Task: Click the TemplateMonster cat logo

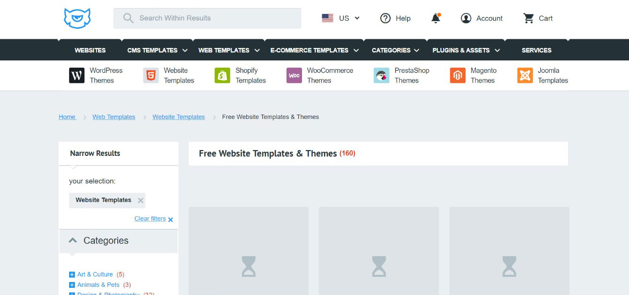Action: [77, 18]
